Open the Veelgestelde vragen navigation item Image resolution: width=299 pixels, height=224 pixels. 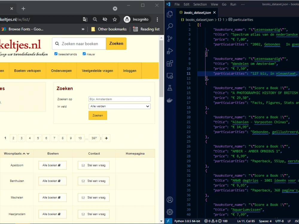click(x=97, y=71)
